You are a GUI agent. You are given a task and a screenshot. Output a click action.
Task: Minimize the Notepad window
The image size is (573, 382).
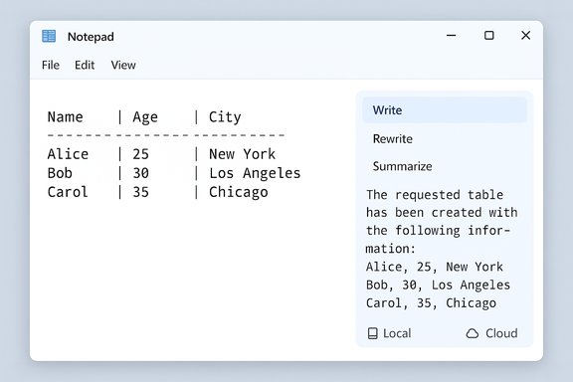tap(452, 36)
